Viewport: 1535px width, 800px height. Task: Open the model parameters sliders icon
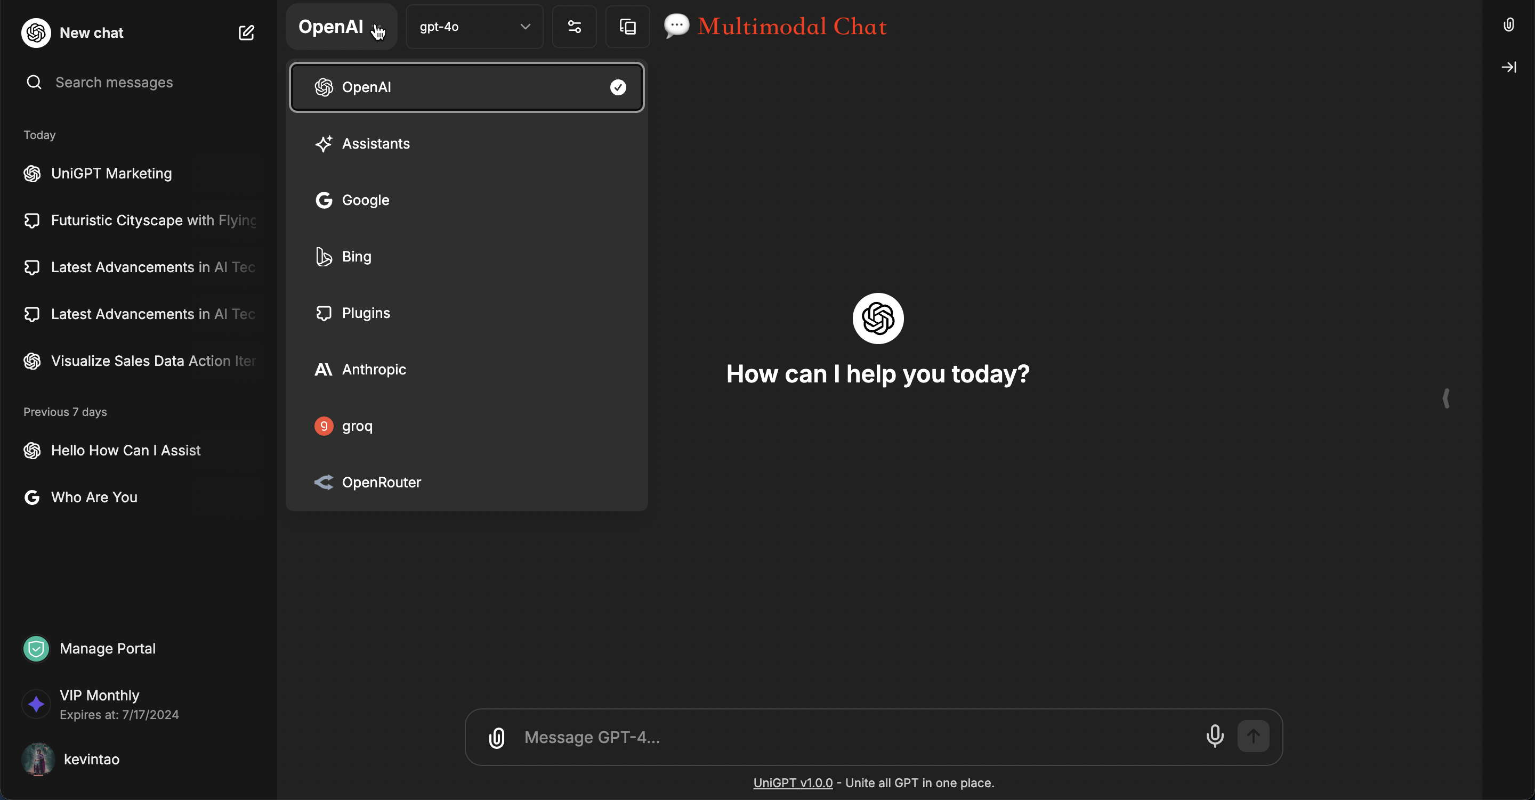coord(574,27)
